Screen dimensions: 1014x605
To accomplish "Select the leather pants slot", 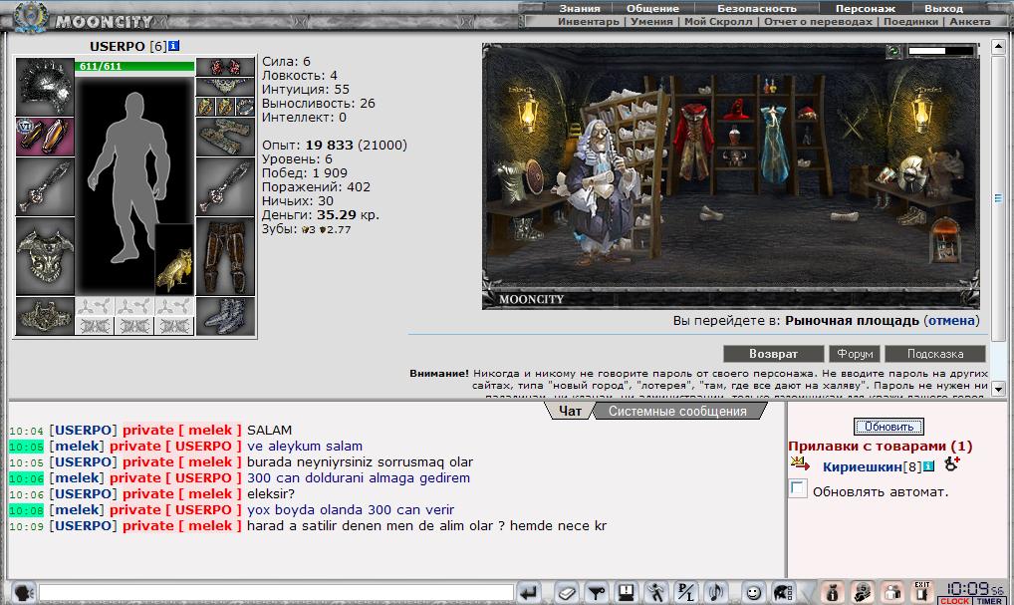I will 225,255.
